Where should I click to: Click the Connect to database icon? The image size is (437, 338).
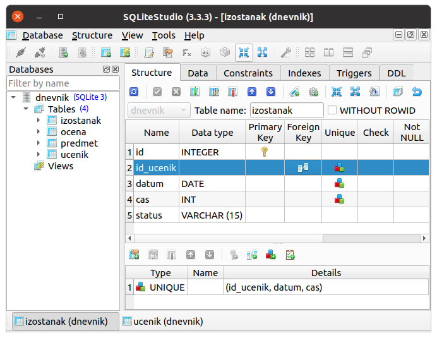20,52
